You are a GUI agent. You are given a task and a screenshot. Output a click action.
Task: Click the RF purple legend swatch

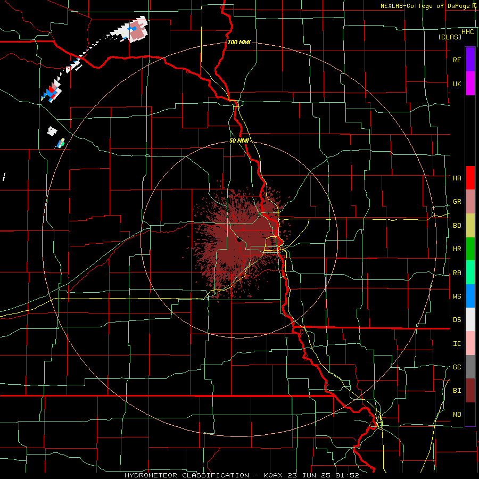470,60
